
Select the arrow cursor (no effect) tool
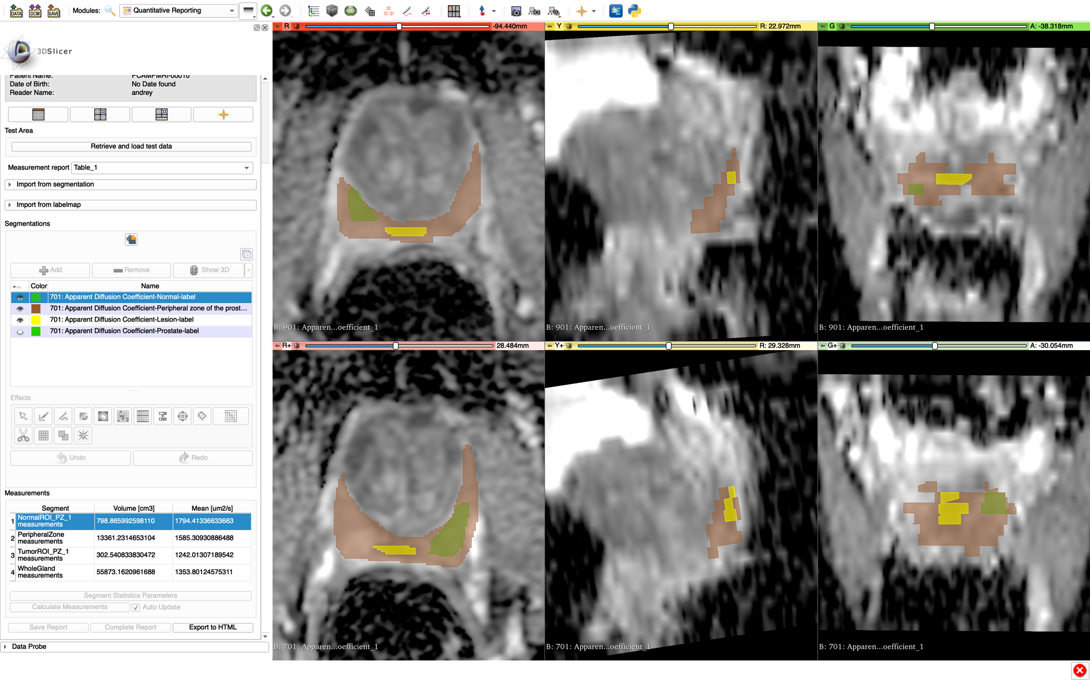click(x=23, y=417)
